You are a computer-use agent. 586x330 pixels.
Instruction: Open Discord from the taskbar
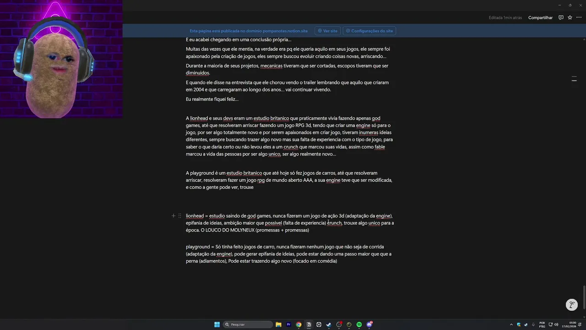click(369, 324)
